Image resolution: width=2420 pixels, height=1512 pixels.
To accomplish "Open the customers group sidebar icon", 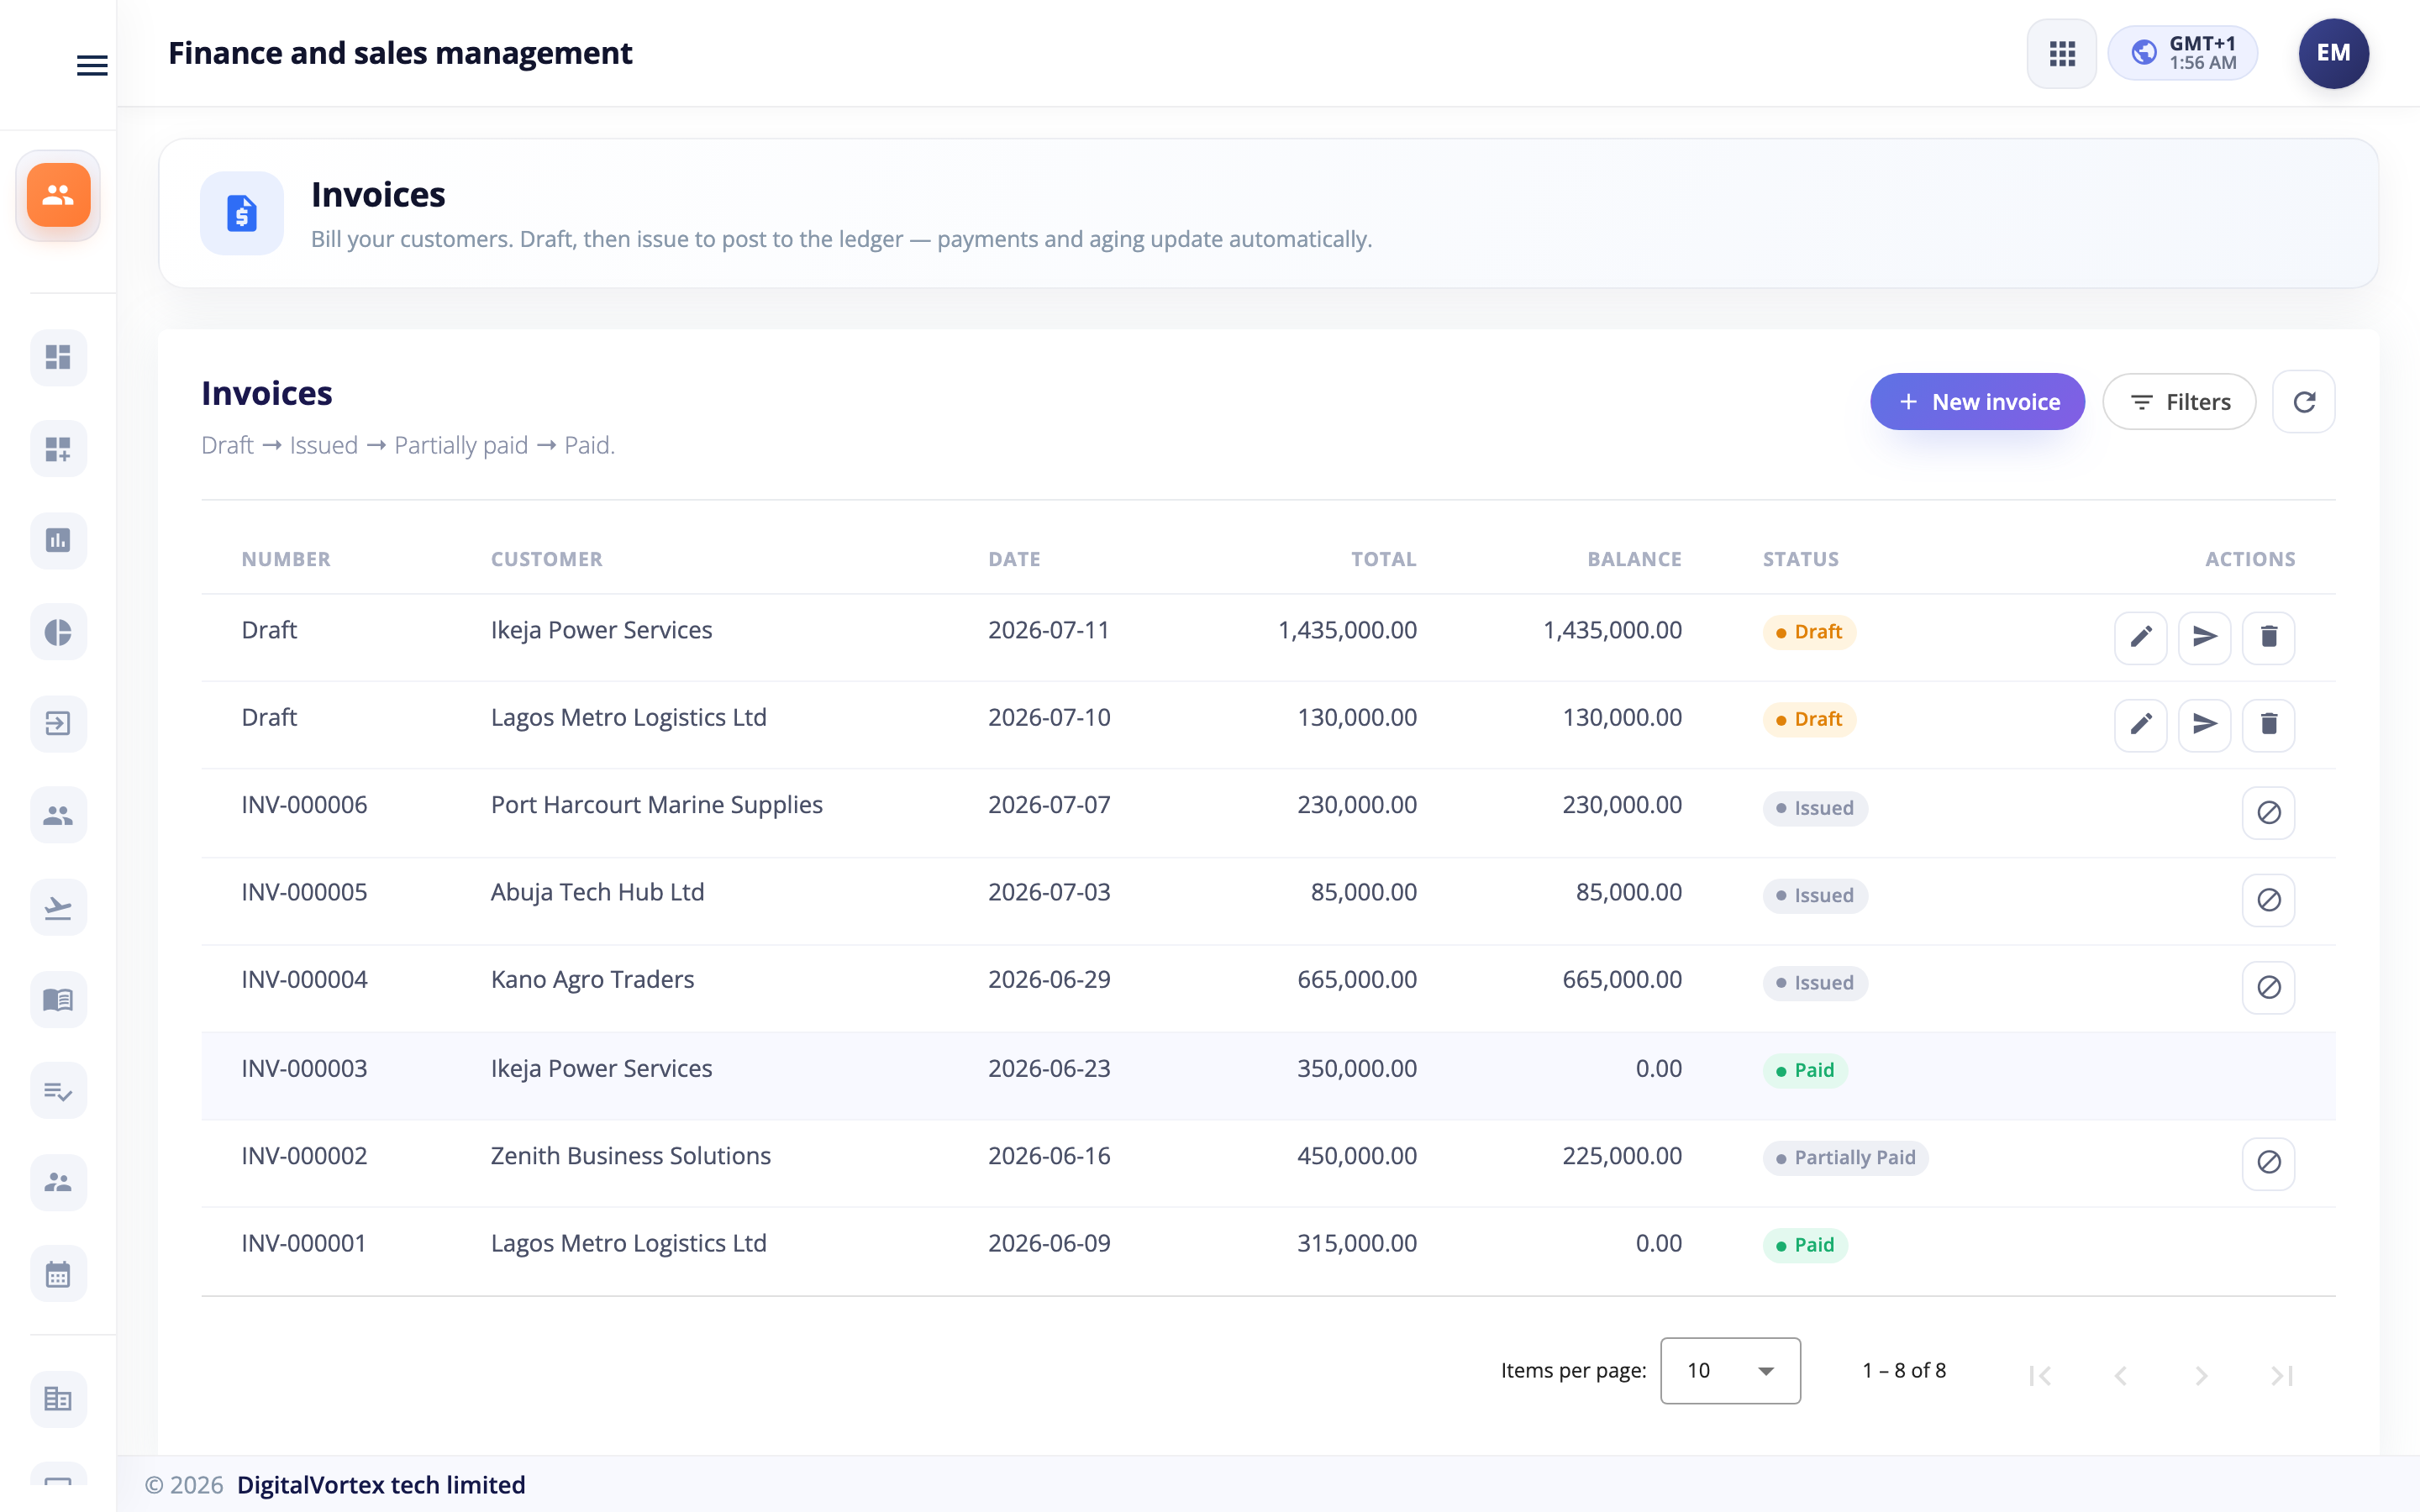I will coord(58,815).
